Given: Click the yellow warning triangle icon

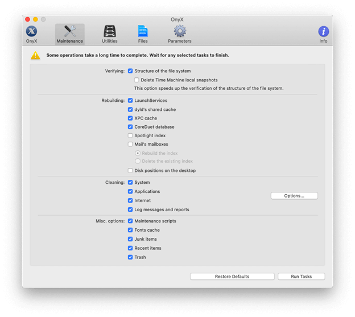Looking at the screenshot, I should pos(35,55).
